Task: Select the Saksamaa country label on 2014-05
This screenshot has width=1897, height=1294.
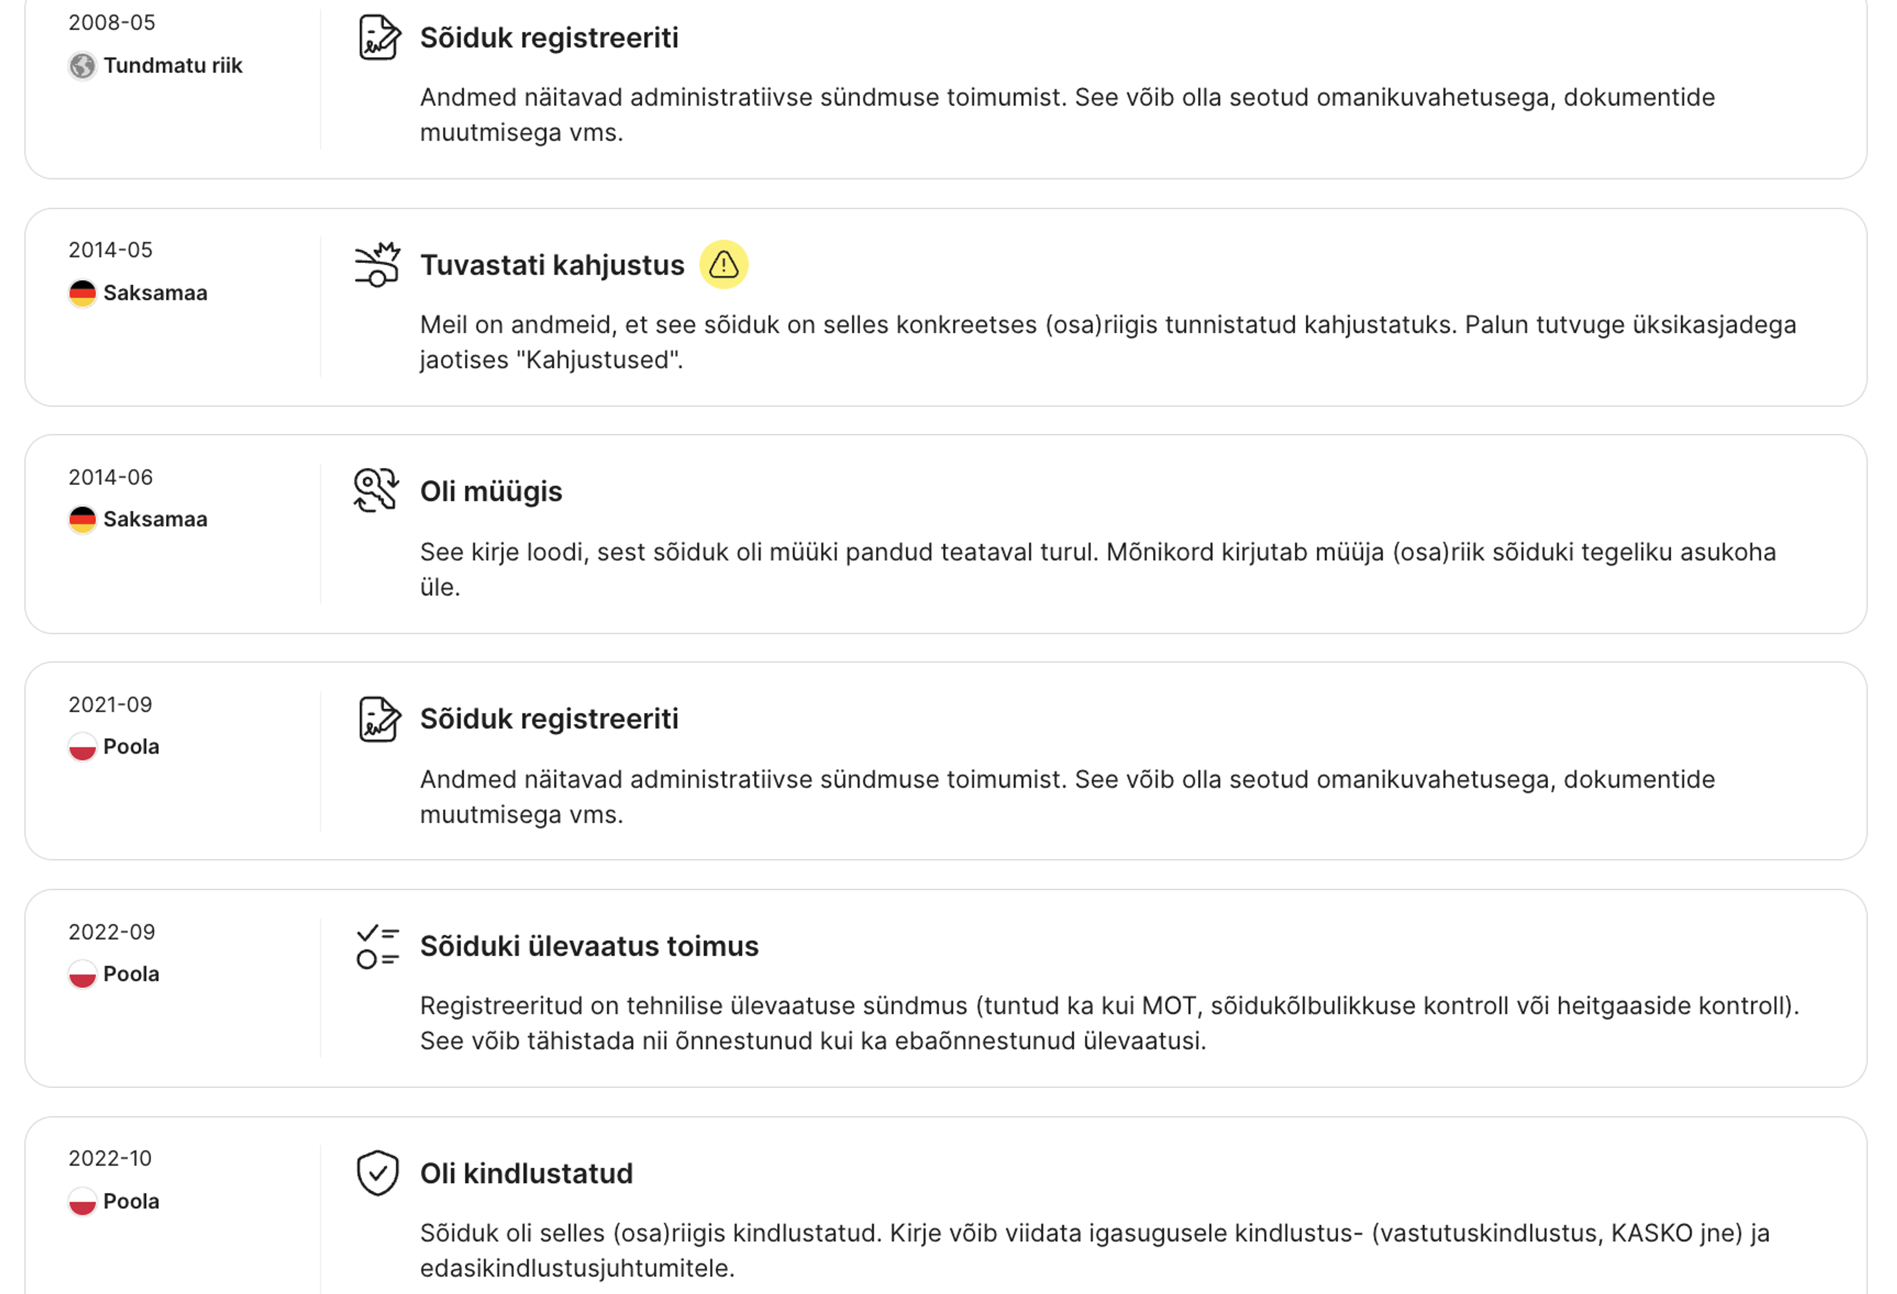Action: tap(154, 292)
